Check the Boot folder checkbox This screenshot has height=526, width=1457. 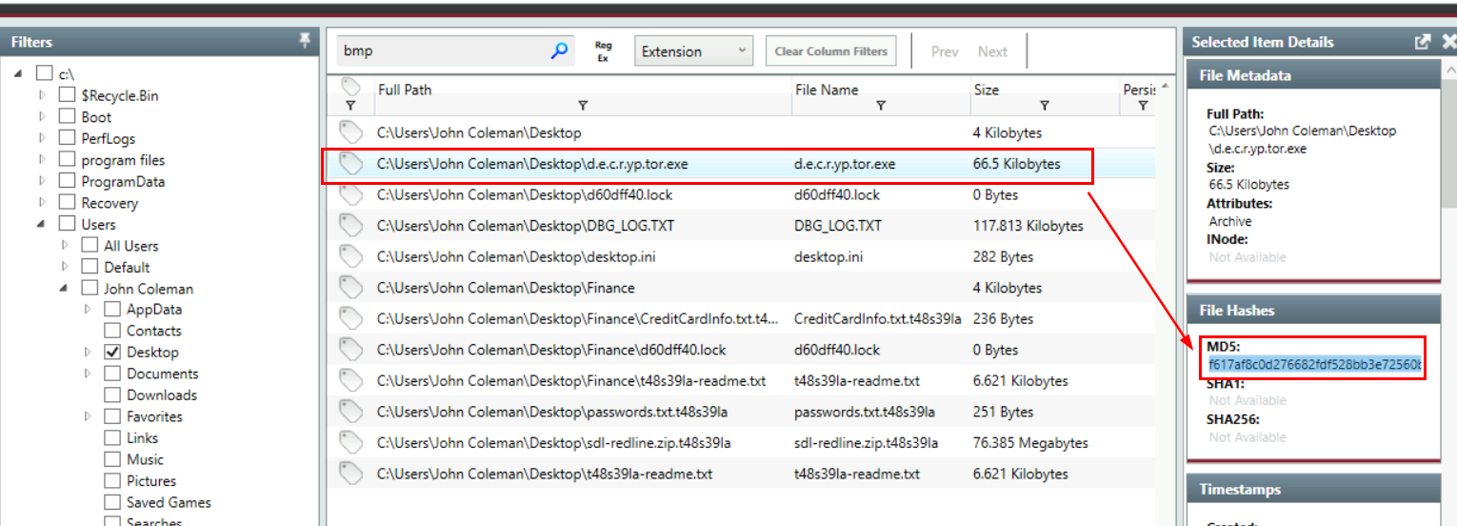coord(67,116)
